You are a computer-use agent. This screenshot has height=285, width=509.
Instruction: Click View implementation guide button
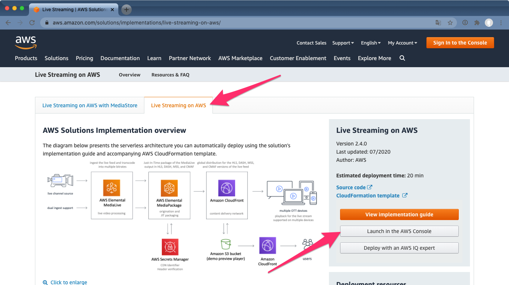coord(399,214)
